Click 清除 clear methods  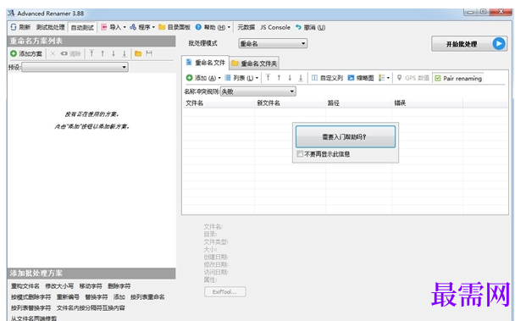(x=71, y=53)
